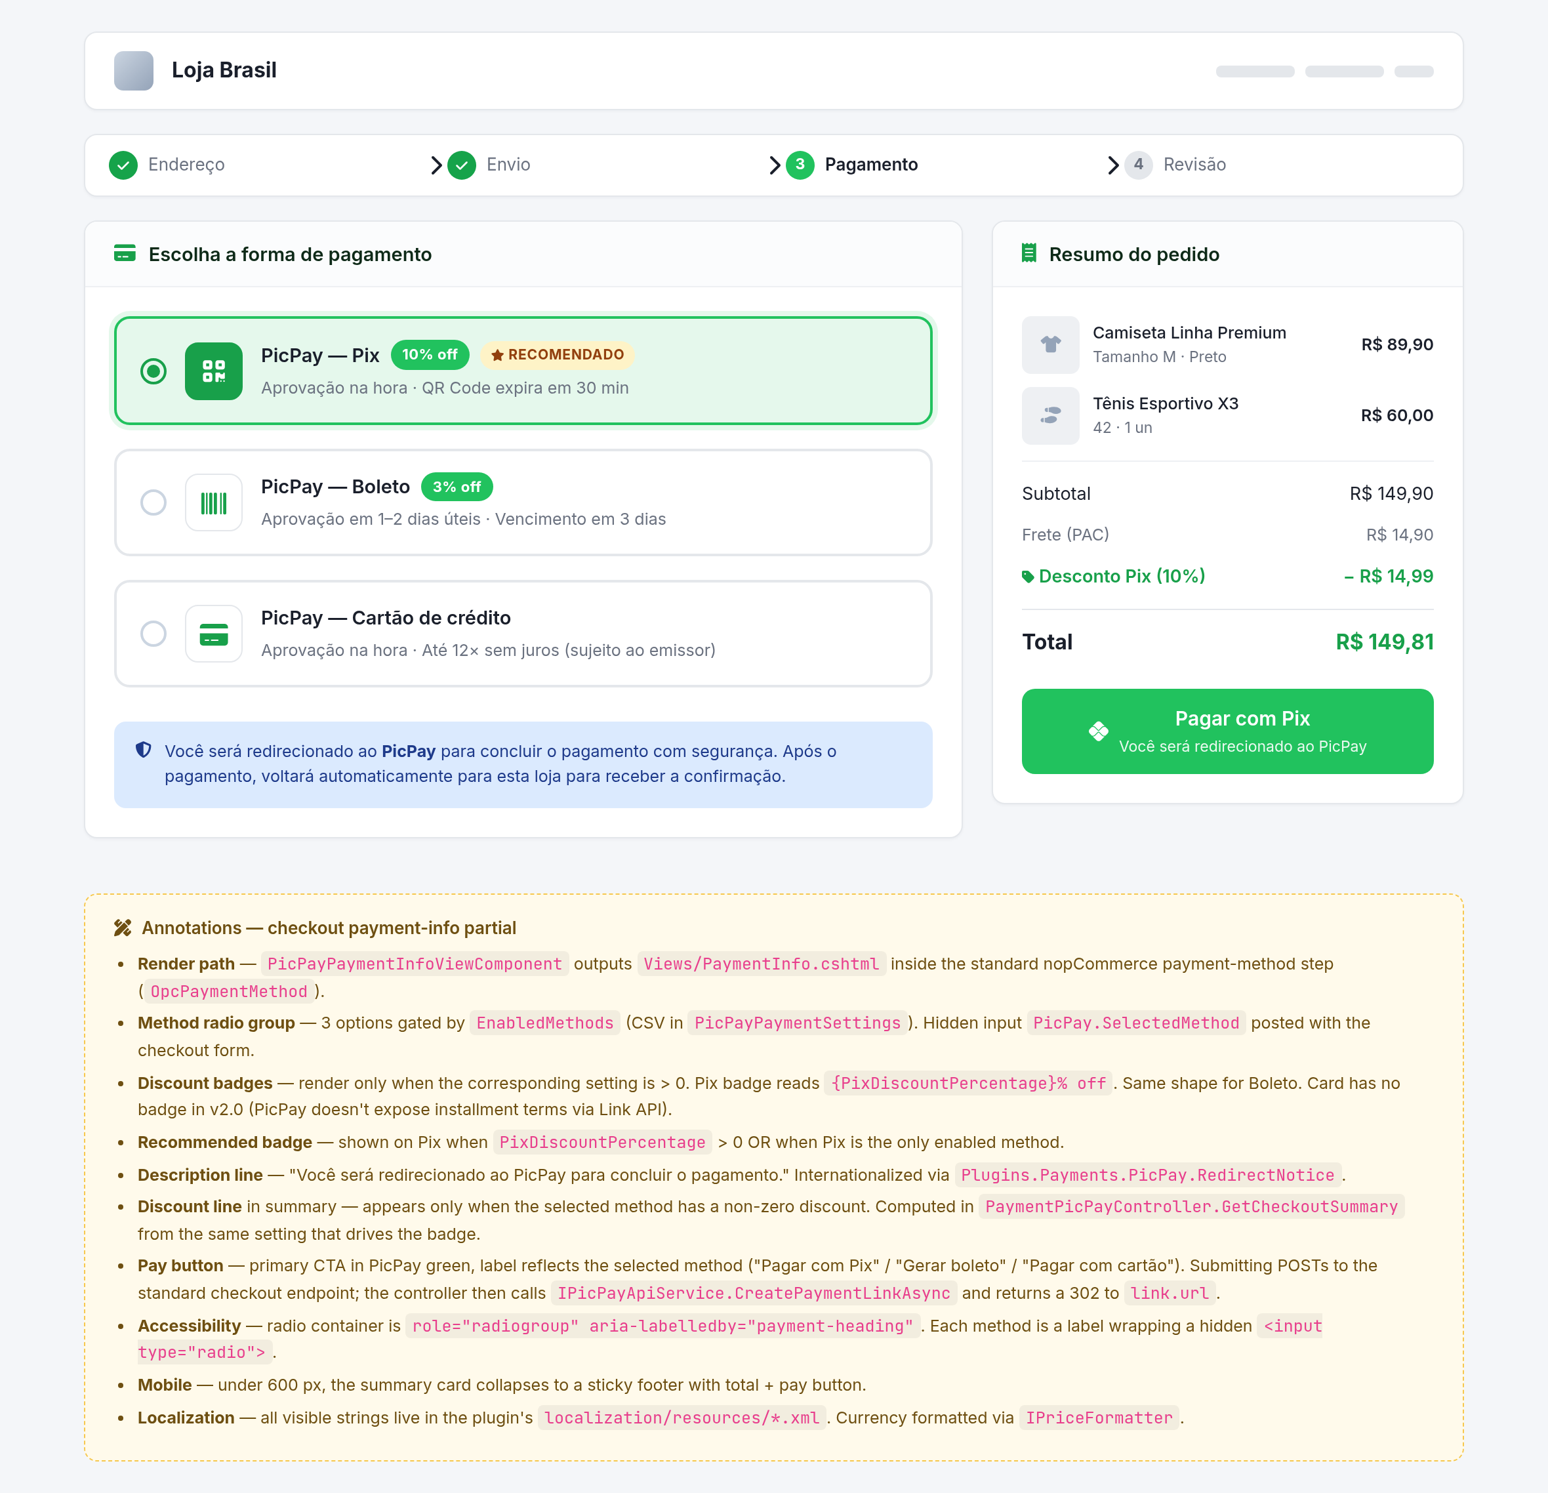The image size is (1548, 1493).
Task: Click the PicPay — Boleto option card title
Action: (336, 487)
